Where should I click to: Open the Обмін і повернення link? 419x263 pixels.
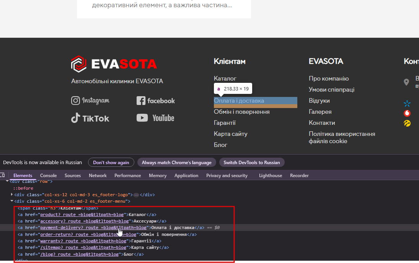[x=241, y=111]
